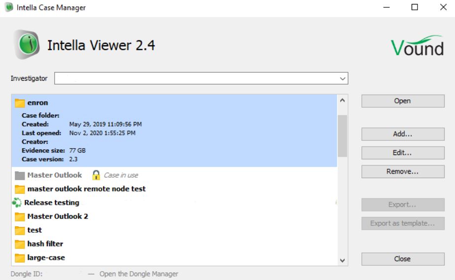Select the enron case name
Viewport: 455px width, 280px height.
[37, 103]
